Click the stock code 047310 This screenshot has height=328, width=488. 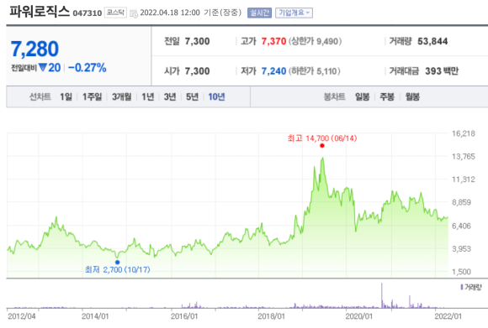[x=88, y=13]
